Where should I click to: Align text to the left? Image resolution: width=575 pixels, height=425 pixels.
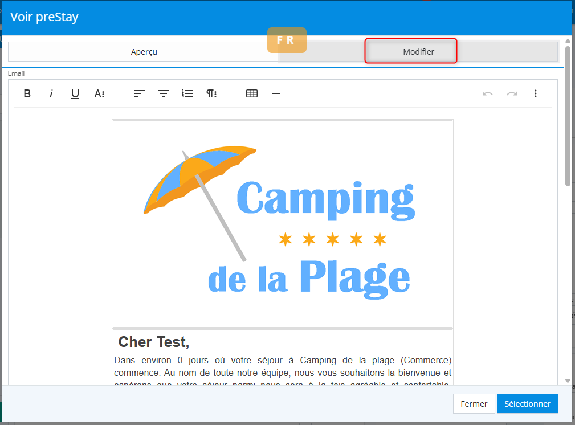140,94
